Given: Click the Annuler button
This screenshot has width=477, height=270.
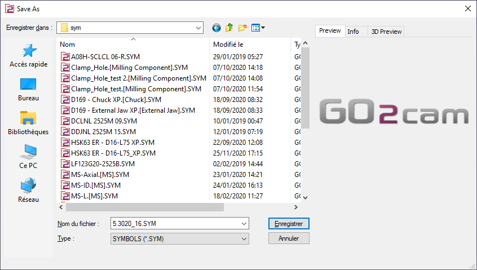Looking at the screenshot, I should tap(289, 238).
